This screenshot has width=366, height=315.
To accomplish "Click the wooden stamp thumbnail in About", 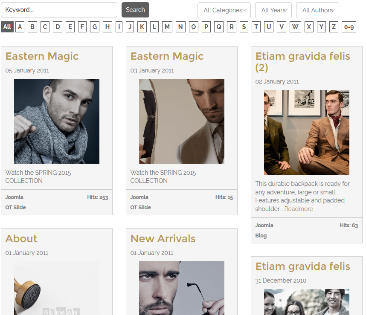I will [x=57, y=288].
